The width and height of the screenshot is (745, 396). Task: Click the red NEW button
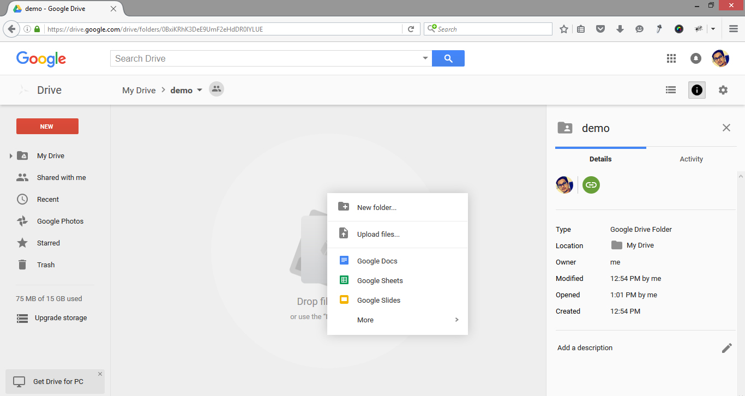47,126
